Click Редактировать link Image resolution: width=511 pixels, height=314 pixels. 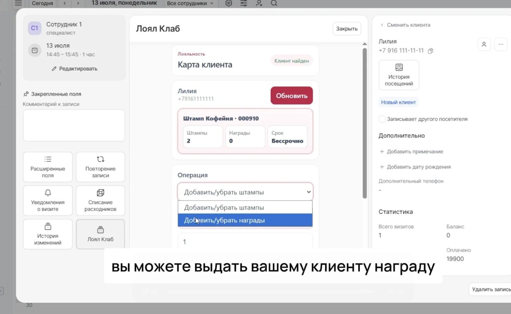75,69
